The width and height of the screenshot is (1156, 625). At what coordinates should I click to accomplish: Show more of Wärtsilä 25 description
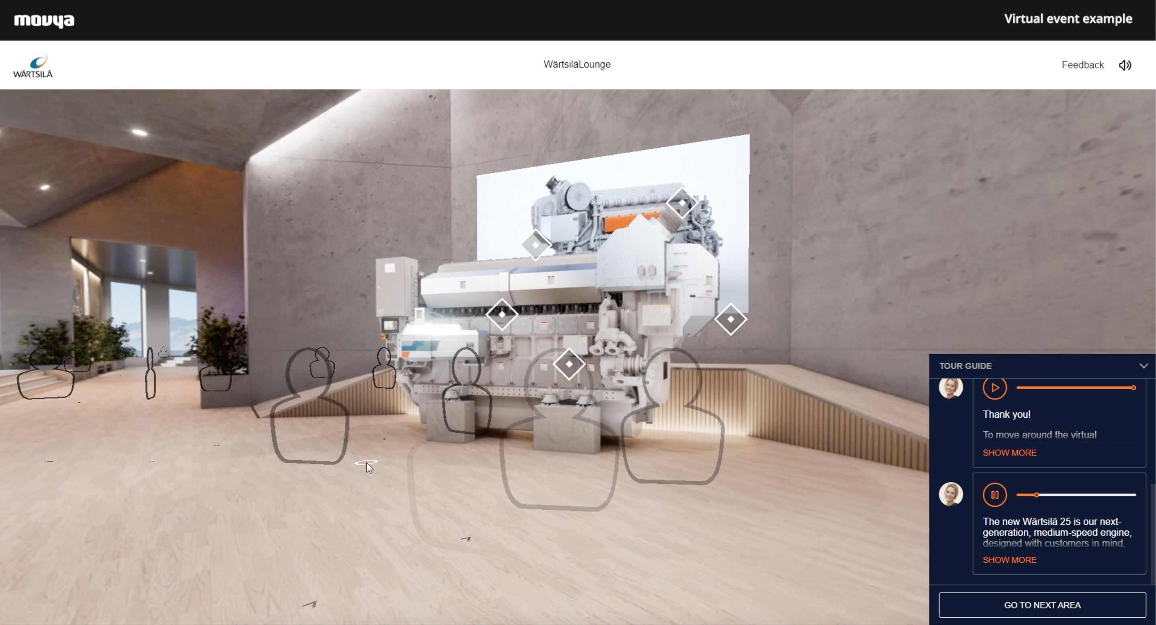pos(1009,560)
